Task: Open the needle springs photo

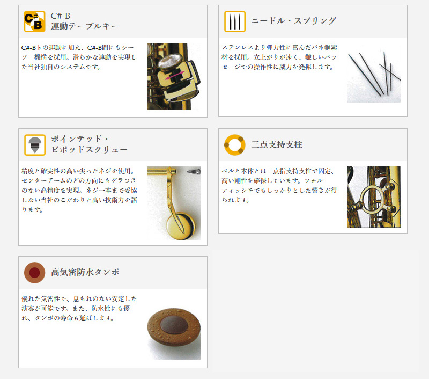Action: [374, 74]
